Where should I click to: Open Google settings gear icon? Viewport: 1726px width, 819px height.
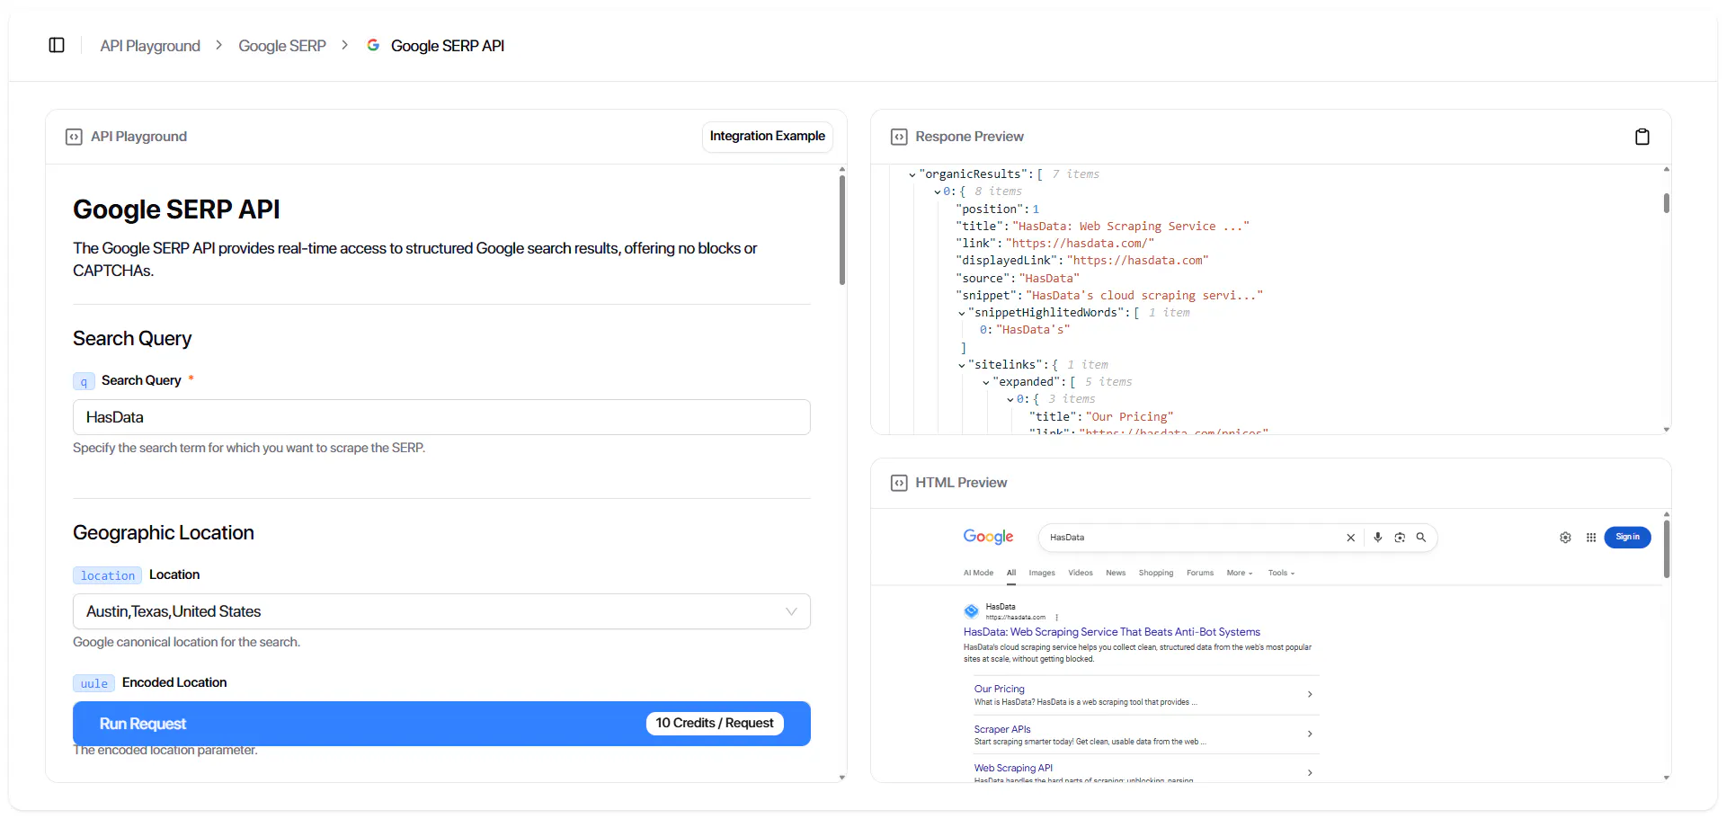(x=1565, y=538)
